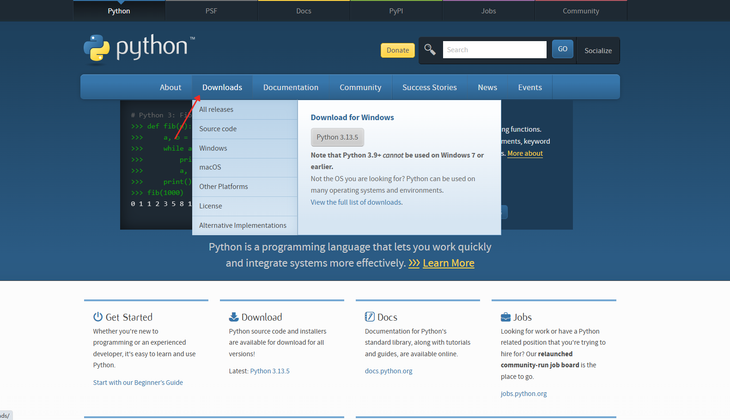
Task: Click the yellow chevrons before Learn More
Action: [414, 263]
